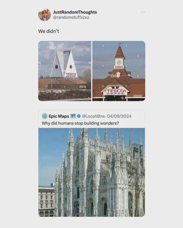Click the black clock on the pyramid's left face
183x228 pixels.
pyautogui.click(x=56, y=67)
